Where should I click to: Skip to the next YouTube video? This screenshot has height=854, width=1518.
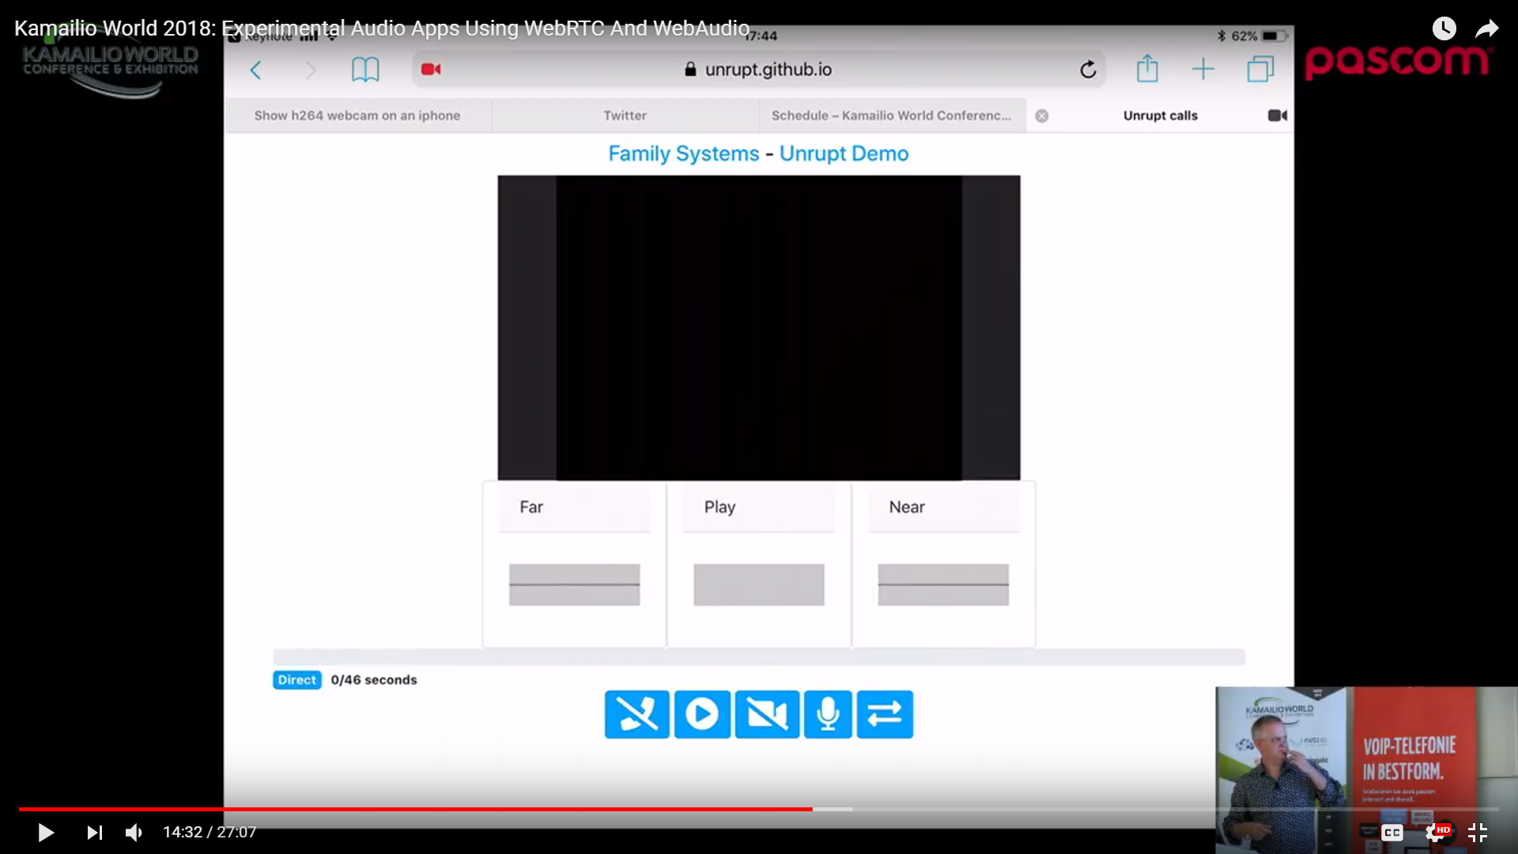[x=95, y=833]
